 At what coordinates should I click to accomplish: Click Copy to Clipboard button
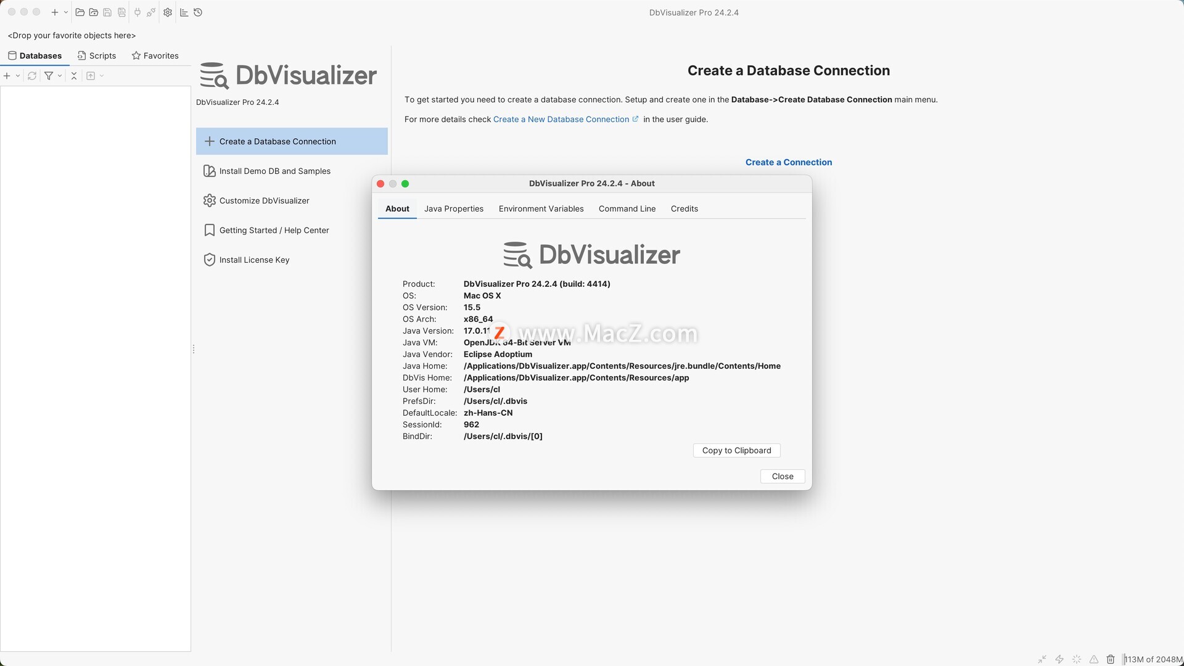pos(736,450)
